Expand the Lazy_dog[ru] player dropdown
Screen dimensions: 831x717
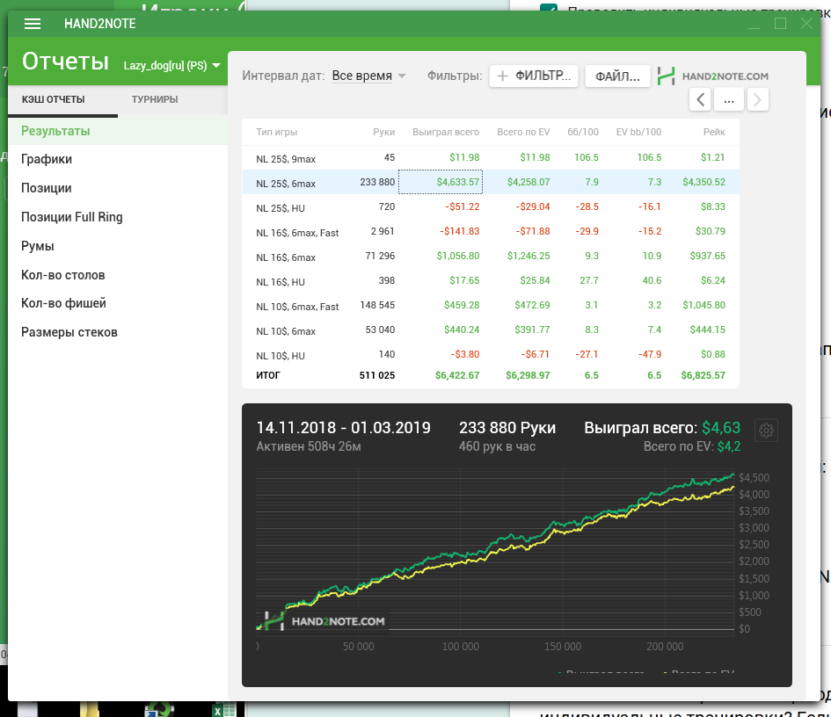pyautogui.click(x=171, y=65)
